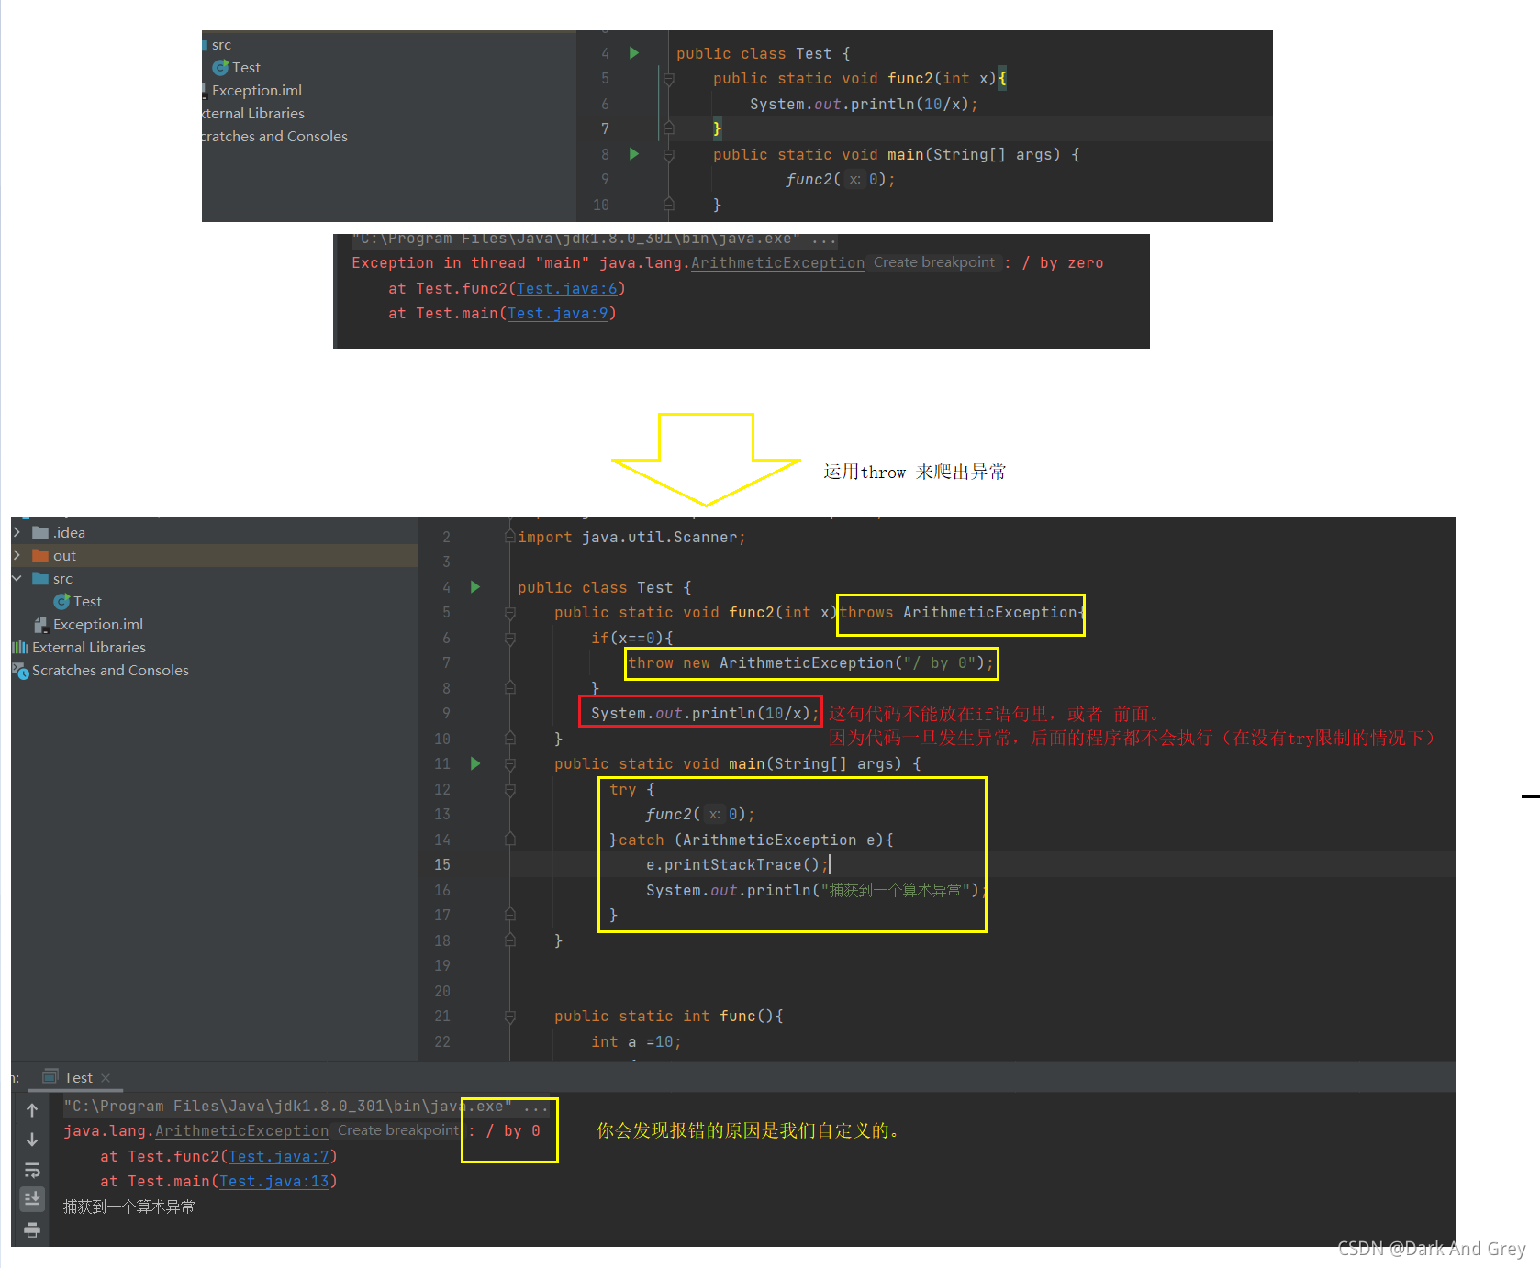
Task: Click fold end marker at line 18
Action: click(x=510, y=940)
